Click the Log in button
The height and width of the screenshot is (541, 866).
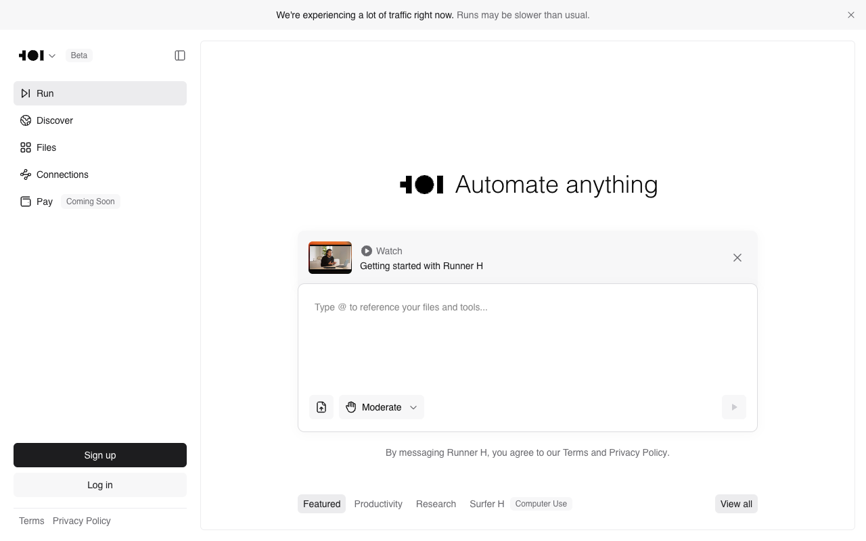pyautogui.click(x=100, y=485)
